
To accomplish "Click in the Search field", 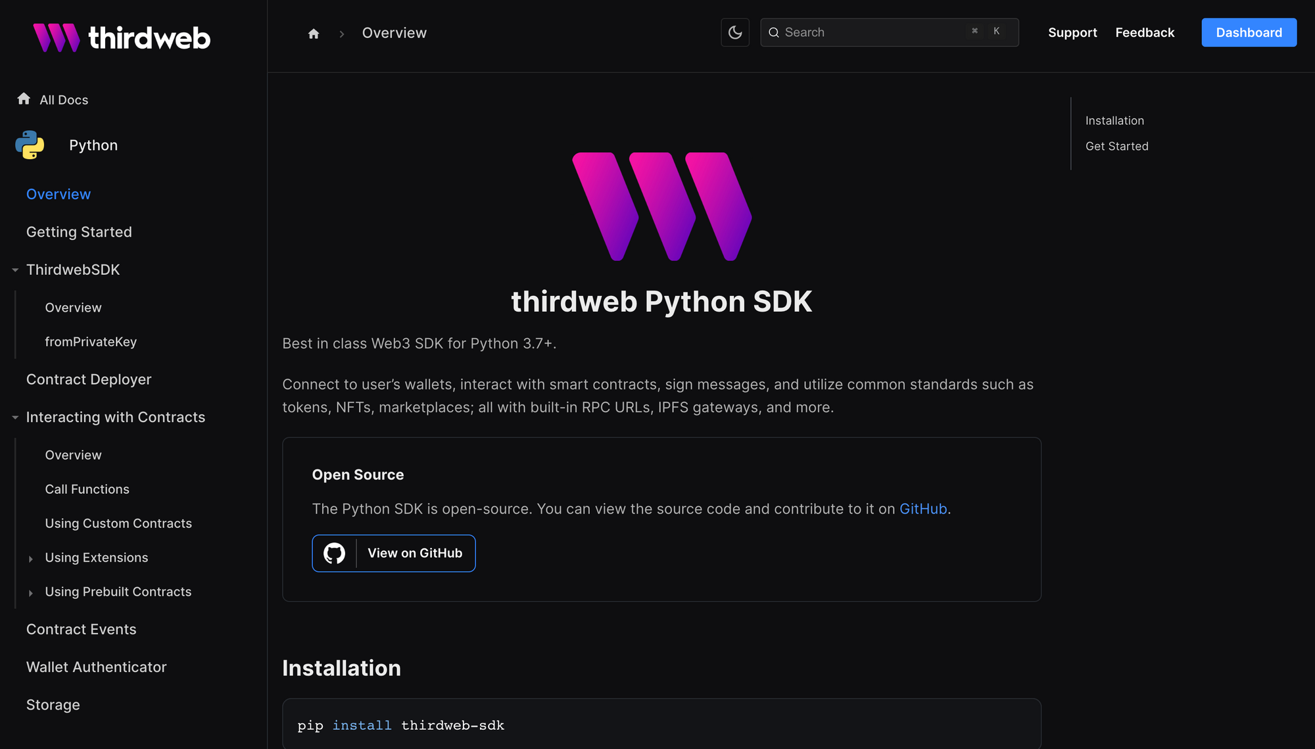I will click(874, 32).
